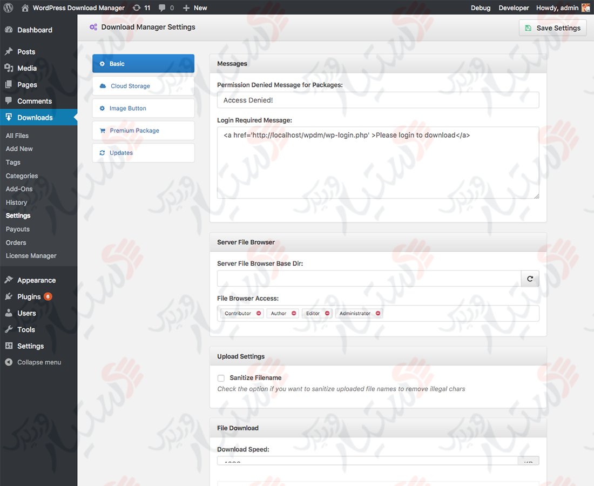This screenshot has width=594, height=486.
Task: Select the cloud icon for Cloud Storage
Action: pos(104,86)
